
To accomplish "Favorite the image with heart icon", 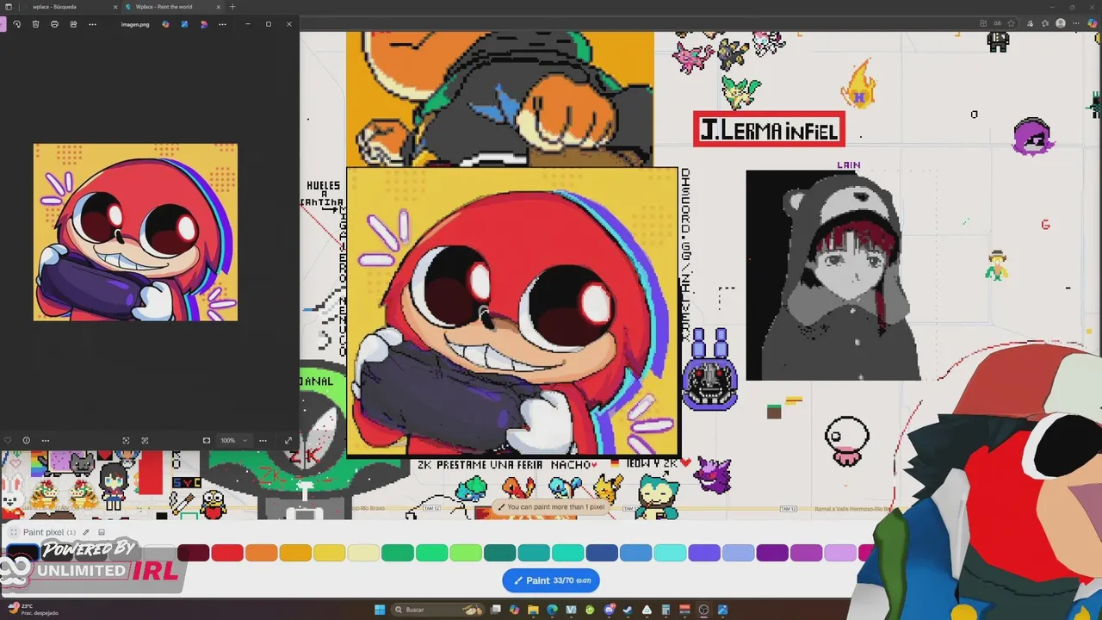I will point(8,440).
